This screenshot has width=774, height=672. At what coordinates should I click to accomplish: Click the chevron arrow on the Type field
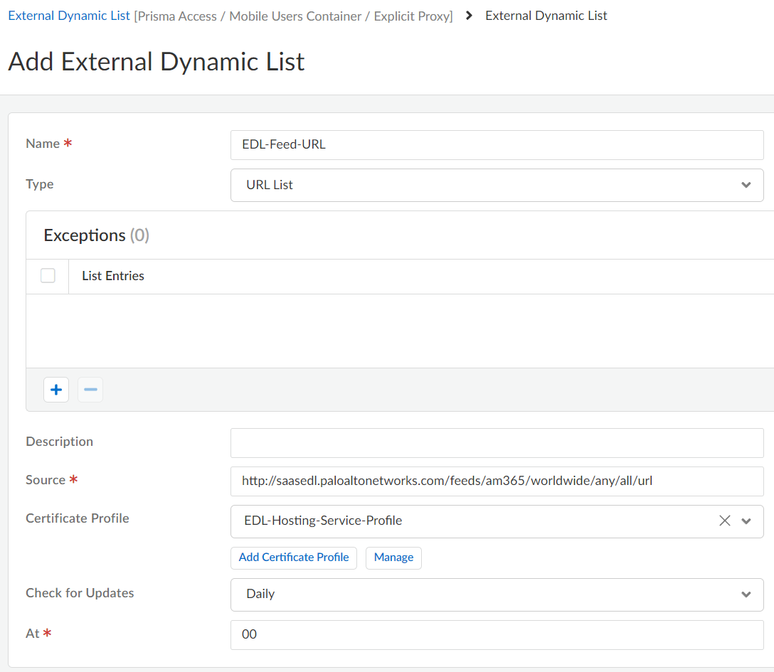point(746,184)
